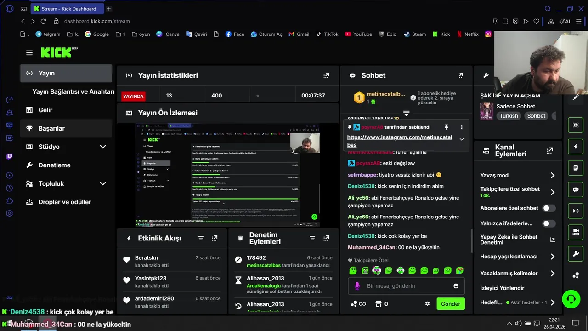
Task: Click the Yayın Ön İzlemesi preview thumbnail
Action: pyautogui.click(x=227, y=175)
